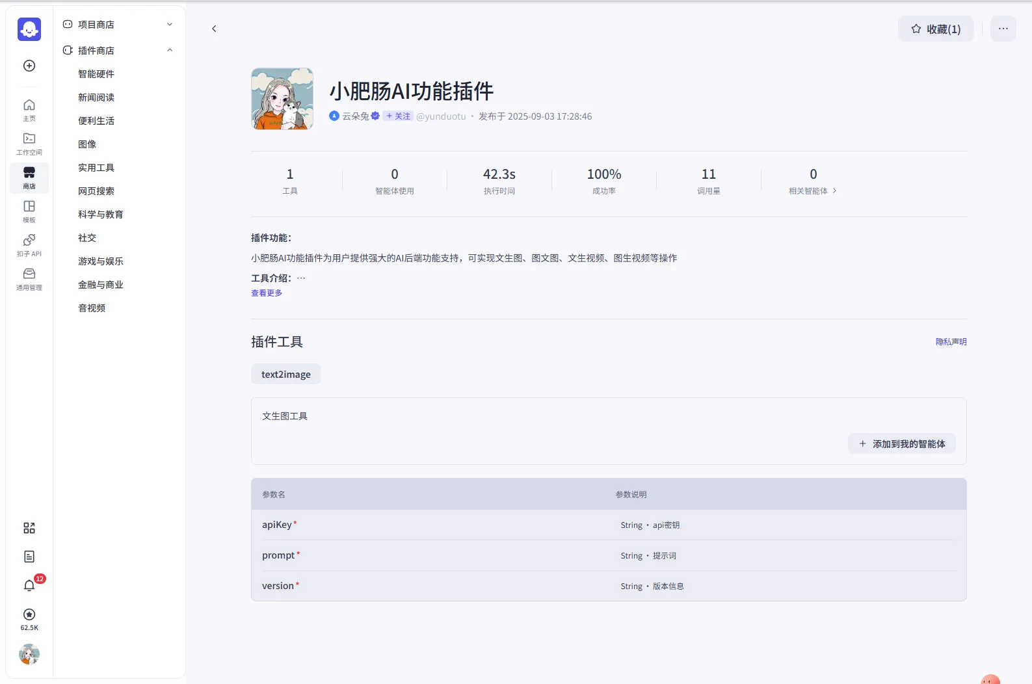Image resolution: width=1032 pixels, height=684 pixels.
Task: Open the user avatar at sidebar bottom
Action: coord(29,654)
